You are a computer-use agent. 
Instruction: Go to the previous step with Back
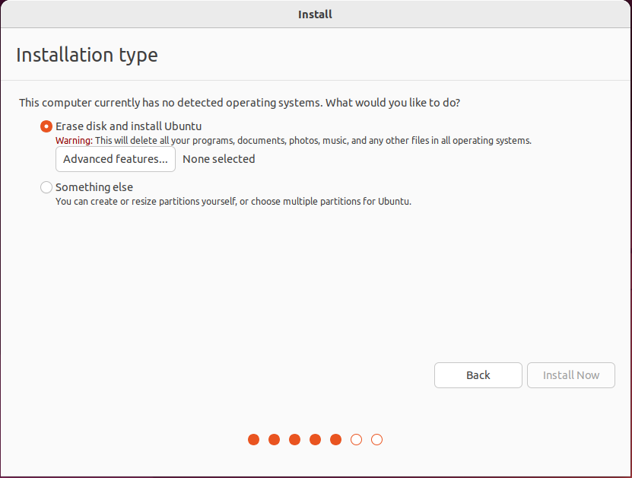[x=478, y=375]
